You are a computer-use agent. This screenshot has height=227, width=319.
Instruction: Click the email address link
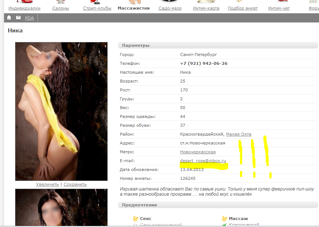click(x=203, y=161)
